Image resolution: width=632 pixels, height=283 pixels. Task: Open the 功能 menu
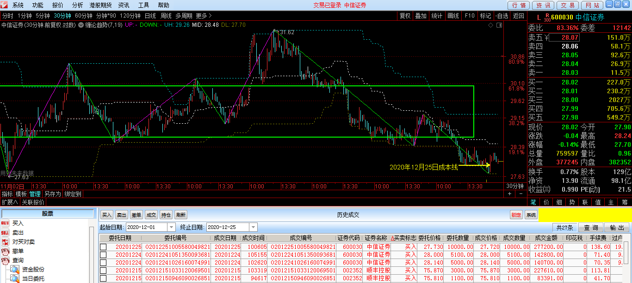click(x=38, y=5)
